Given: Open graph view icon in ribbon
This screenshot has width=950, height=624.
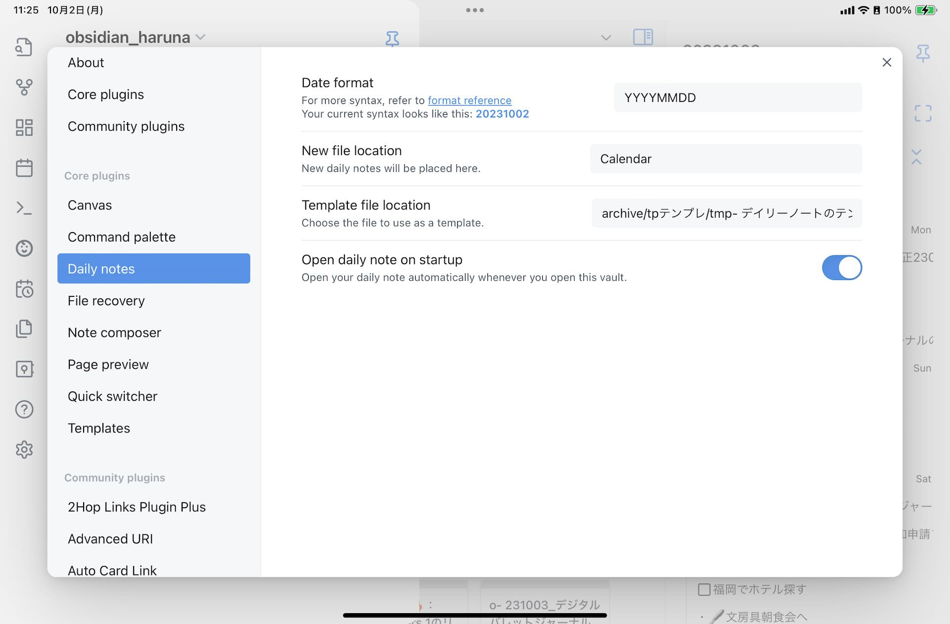Looking at the screenshot, I should tap(24, 88).
